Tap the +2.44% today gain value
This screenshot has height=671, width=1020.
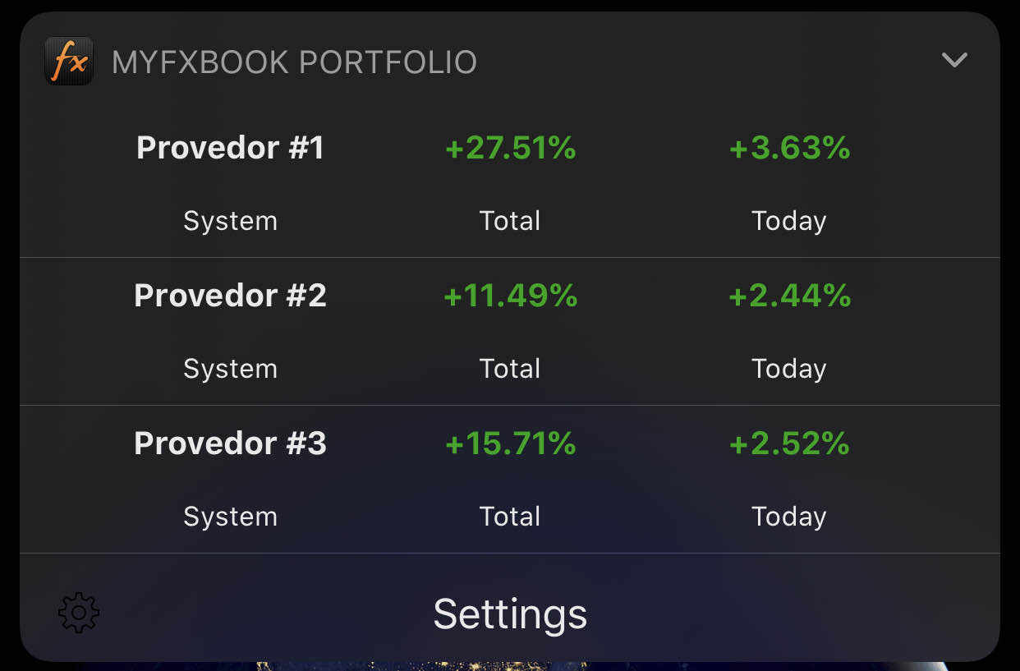(789, 296)
